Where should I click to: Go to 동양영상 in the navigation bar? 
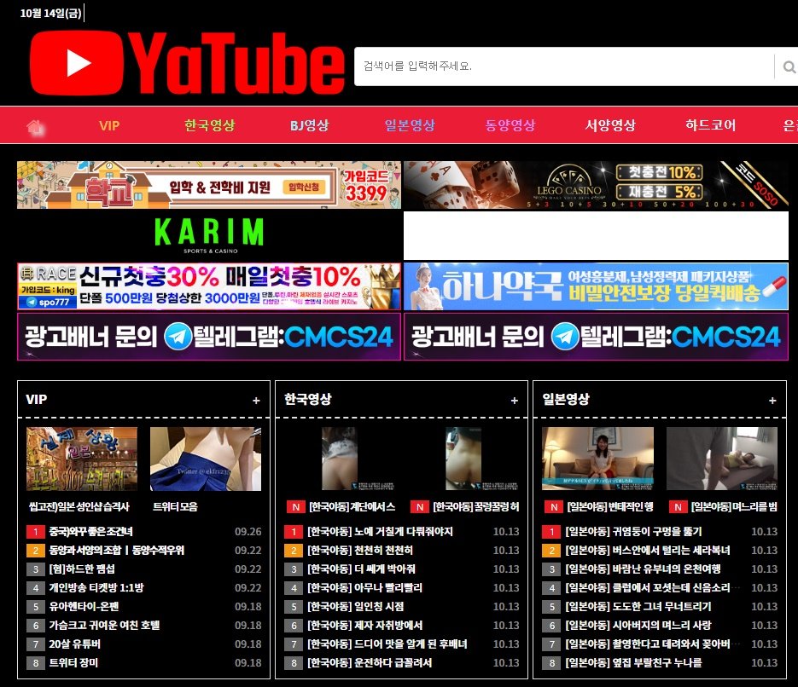[x=510, y=125]
